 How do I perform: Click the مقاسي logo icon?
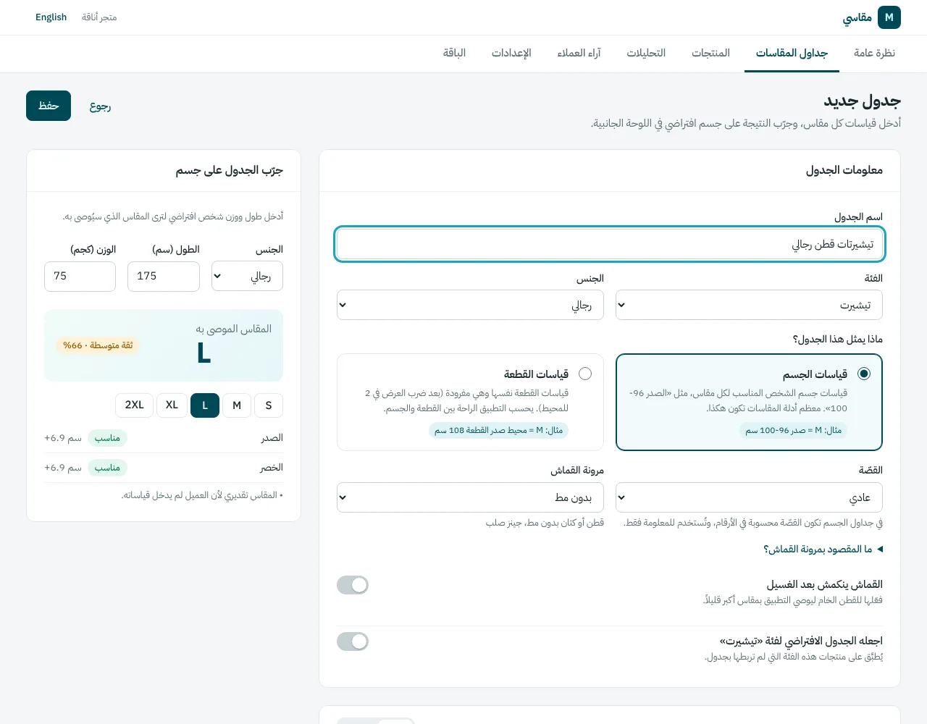[889, 17]
